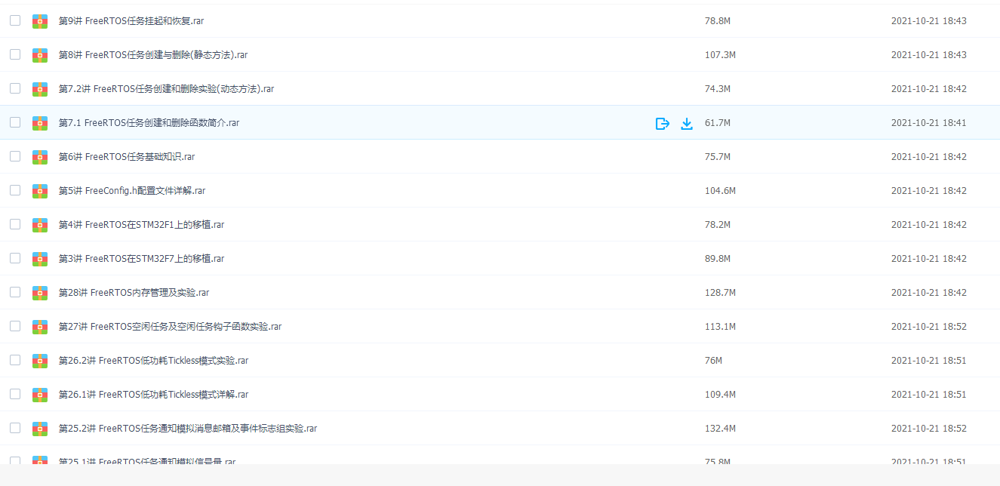Open 第26.1讲 FreeRTOS低功耗Tickless模式详解.rar

pyautogui.click(x=153, y=395)
